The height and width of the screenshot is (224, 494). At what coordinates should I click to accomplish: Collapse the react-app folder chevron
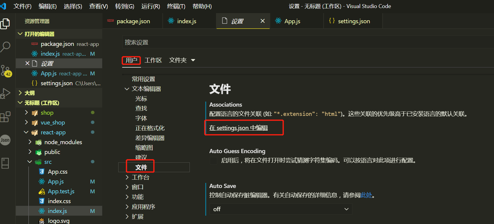(26, 132)
